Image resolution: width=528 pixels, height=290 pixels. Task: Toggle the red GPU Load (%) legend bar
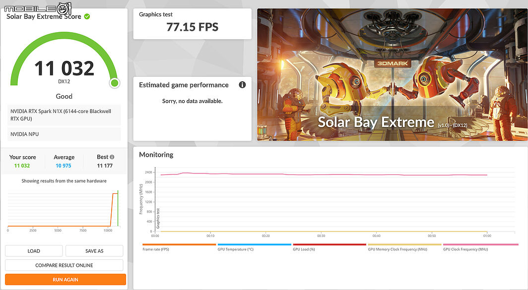click(330, 244)
